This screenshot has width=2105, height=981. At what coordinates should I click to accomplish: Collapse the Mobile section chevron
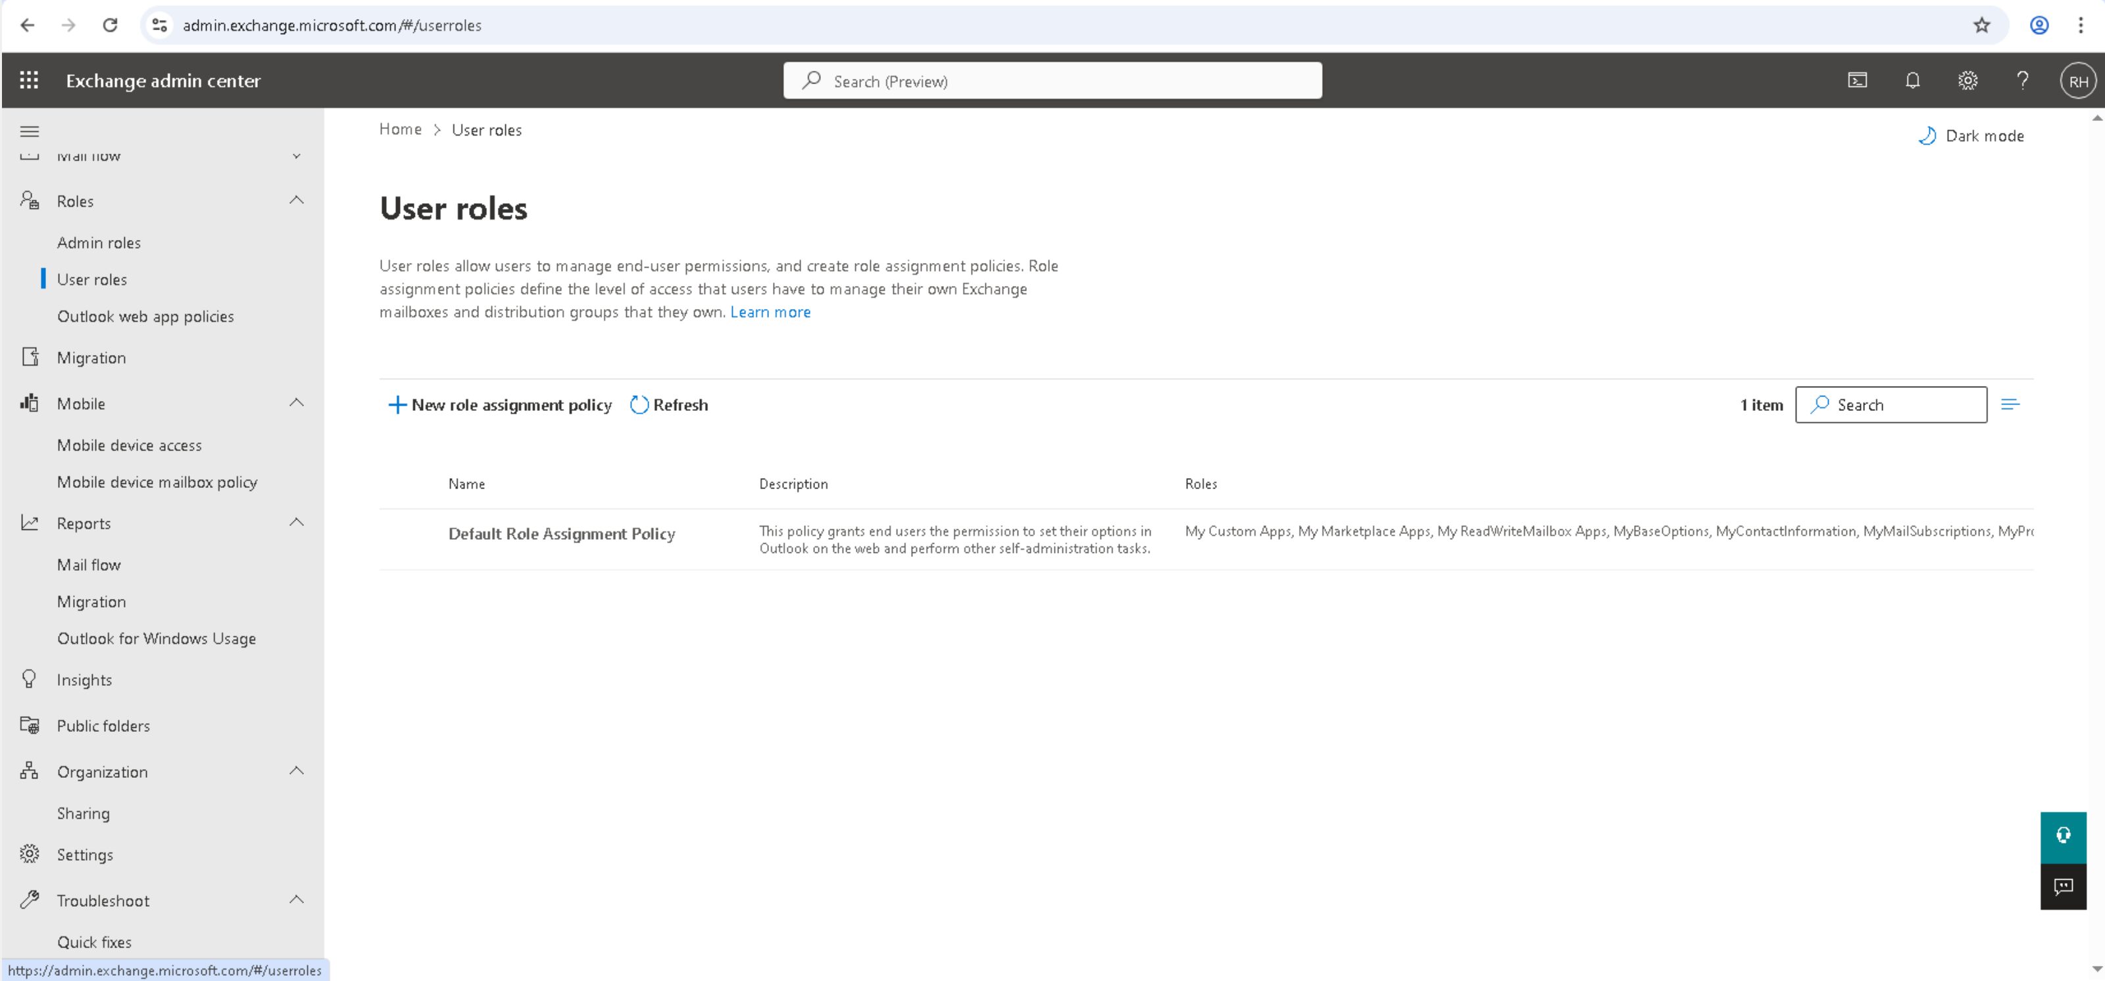click(x=297, y=402)
